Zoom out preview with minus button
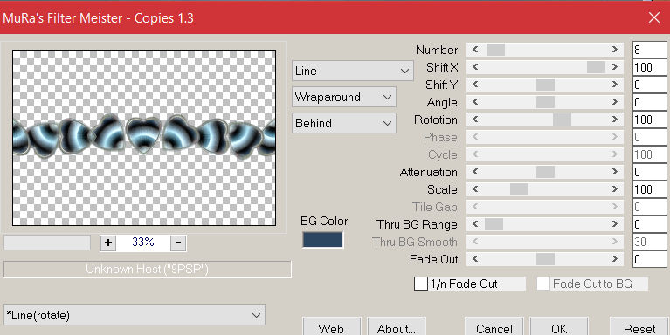This screenshot has height=335, width=670. (178, 243)
